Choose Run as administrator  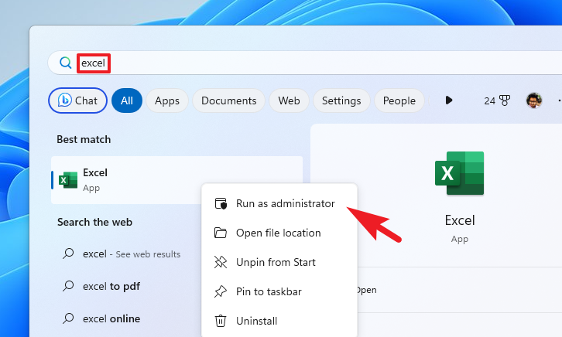(279, 203)
